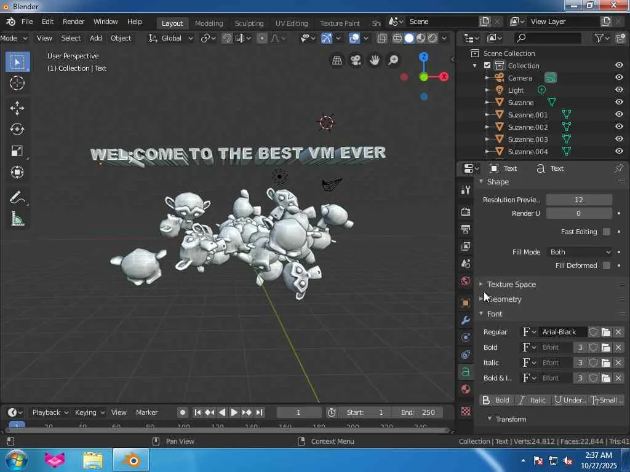
Task: Adjust the Render U value field
Action: pyautogui.click(x=579, y=213)
